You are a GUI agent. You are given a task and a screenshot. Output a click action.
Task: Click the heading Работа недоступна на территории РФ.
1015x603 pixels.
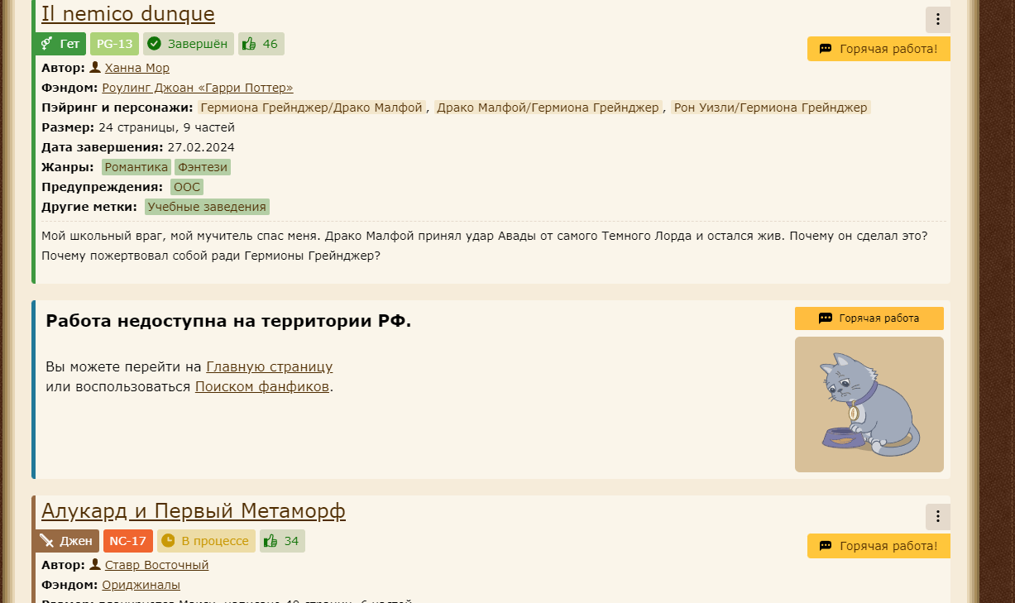tap(228, 321)
